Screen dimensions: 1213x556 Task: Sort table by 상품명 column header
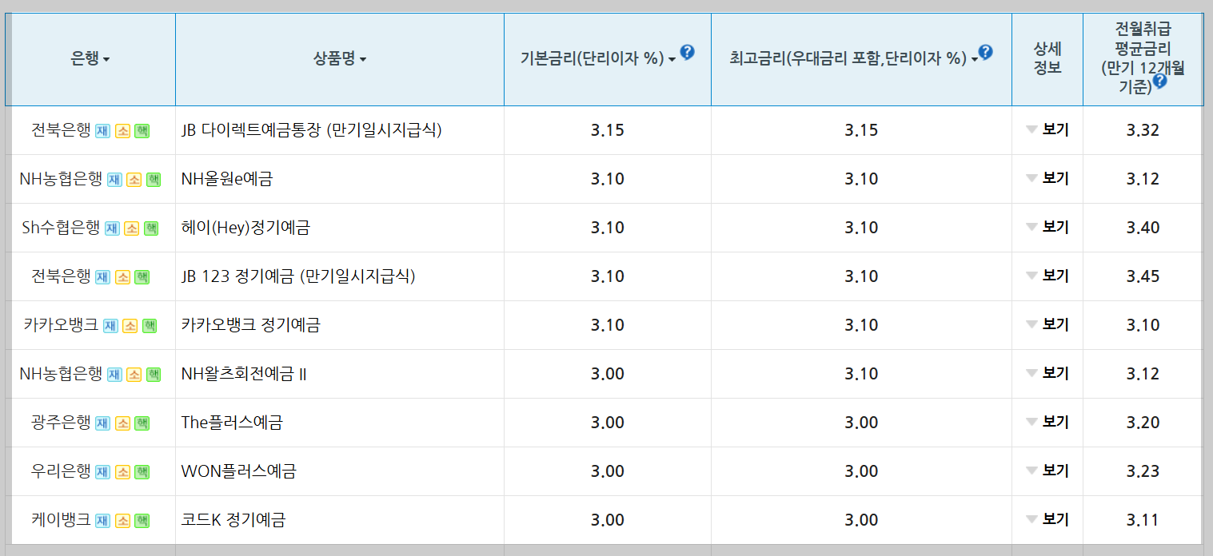click(x=340, y=59)
